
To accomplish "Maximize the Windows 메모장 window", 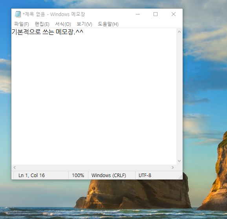I will pyautogui.click(x=156, y=14).
